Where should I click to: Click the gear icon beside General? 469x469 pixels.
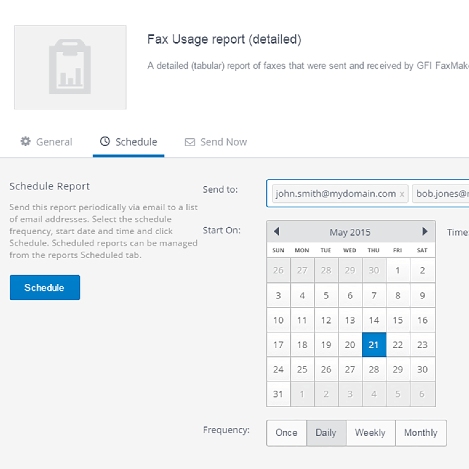pos(25,141)
